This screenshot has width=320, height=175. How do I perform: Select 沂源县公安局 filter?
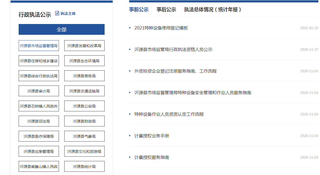tap(84, 106)
